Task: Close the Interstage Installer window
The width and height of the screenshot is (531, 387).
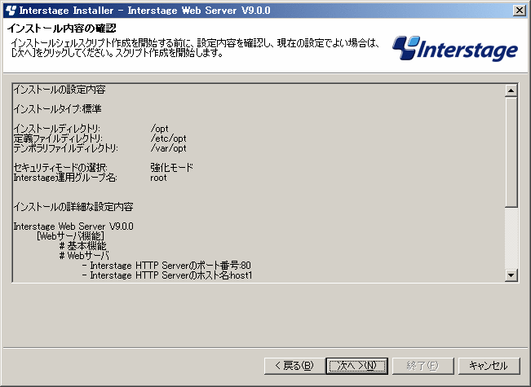Action: 520,10
